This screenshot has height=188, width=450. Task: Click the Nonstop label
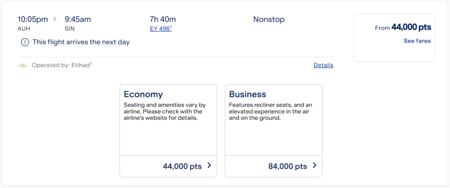pos(269,19)
